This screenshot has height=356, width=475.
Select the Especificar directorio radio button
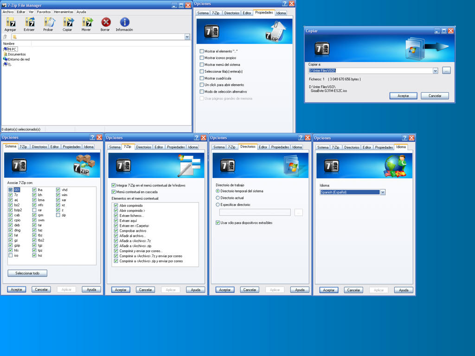tap(218, 204)
